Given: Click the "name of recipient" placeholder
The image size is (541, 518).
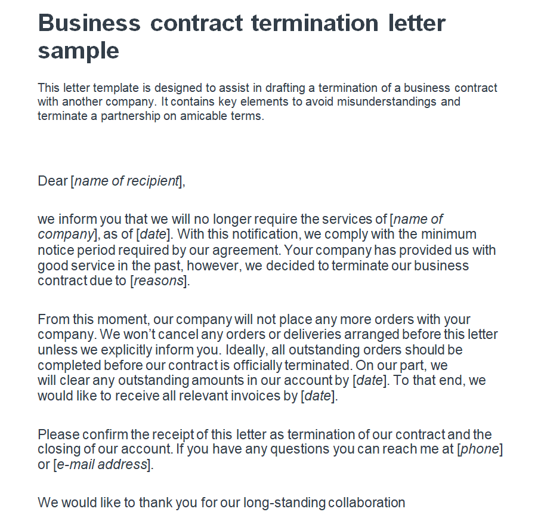Looking at the screenshot, I should click(x=127, y=181).
